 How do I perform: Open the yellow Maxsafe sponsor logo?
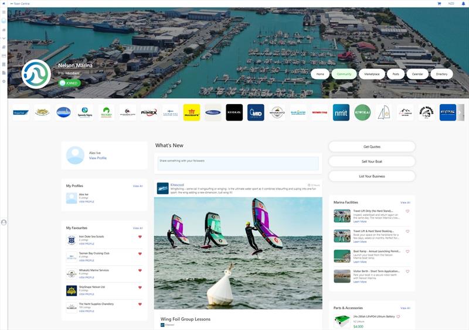192,112
